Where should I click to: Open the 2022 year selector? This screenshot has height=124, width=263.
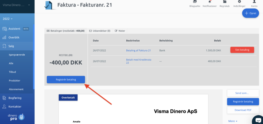[8, 19]
